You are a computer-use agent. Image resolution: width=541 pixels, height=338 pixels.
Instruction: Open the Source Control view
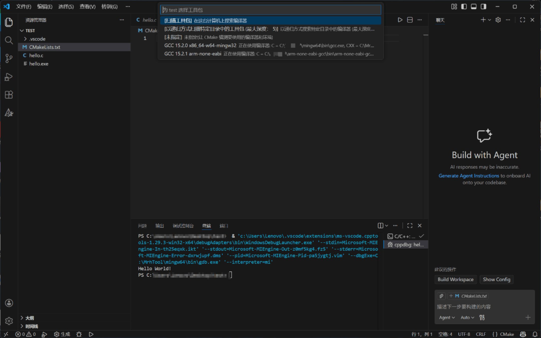9,58
